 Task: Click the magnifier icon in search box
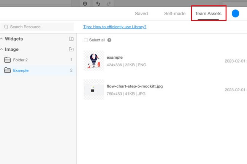[6, 27]
